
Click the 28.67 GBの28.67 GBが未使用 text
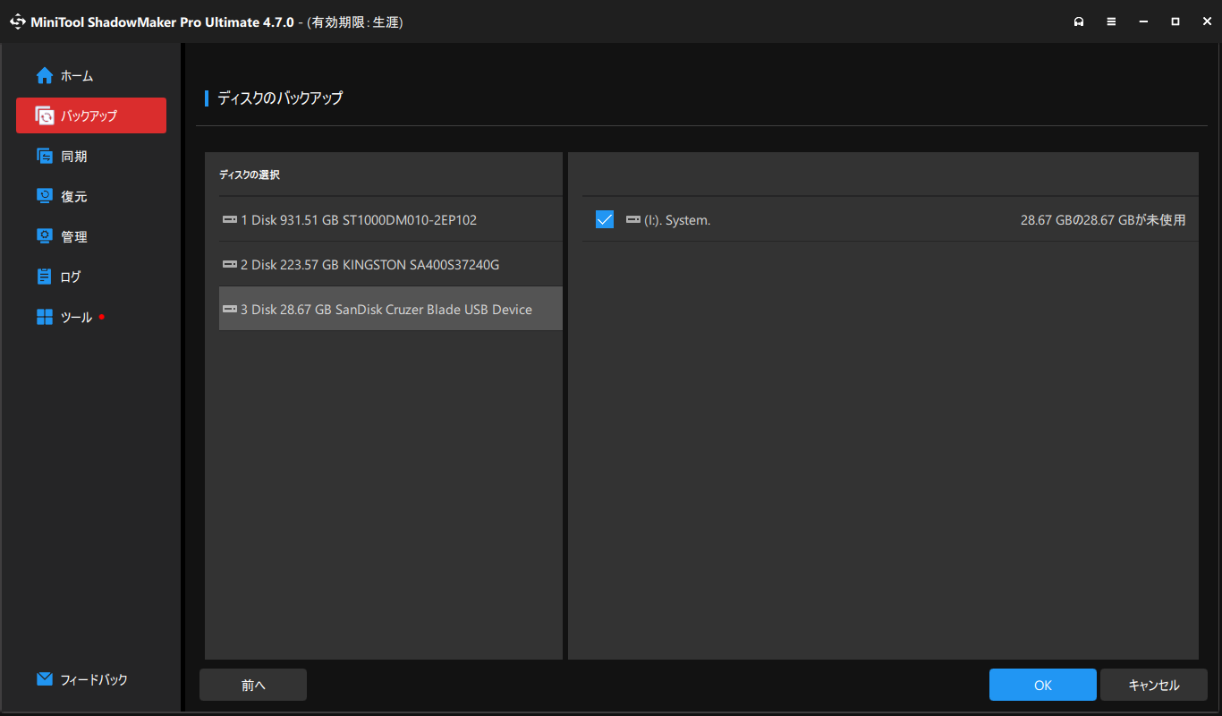coord(1103,220)
